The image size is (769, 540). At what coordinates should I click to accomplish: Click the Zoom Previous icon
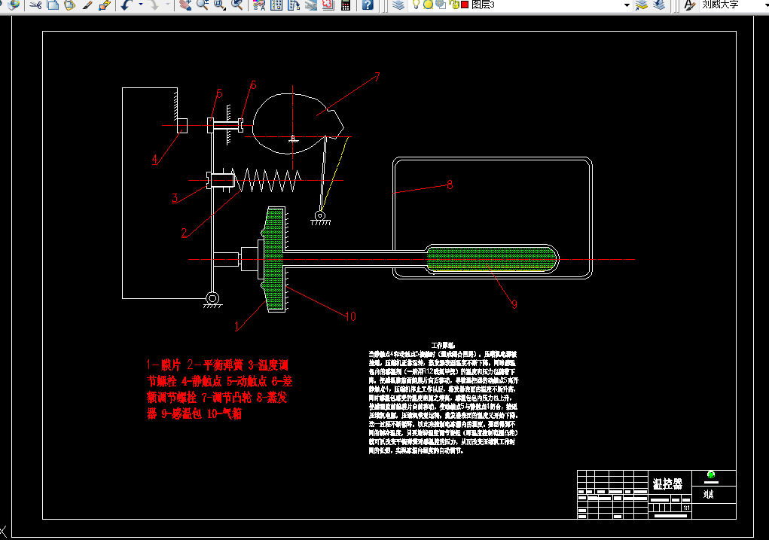(x=237, y=5)
